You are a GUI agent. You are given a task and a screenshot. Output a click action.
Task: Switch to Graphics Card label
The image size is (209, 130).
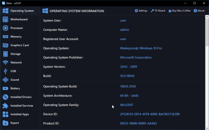tap(20, 45)
